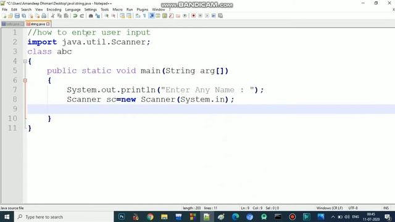Open the User Defined Language icon
This screenshot has width=395, height=222.
158,16
